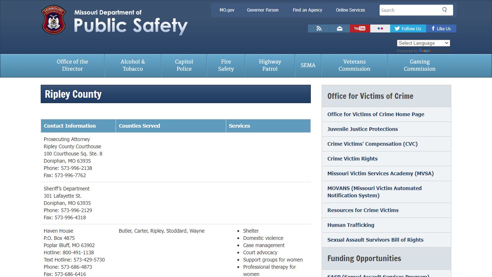
Task: Open Sexual Assault Survivors Bill of Rights
Action: [375, 240]
